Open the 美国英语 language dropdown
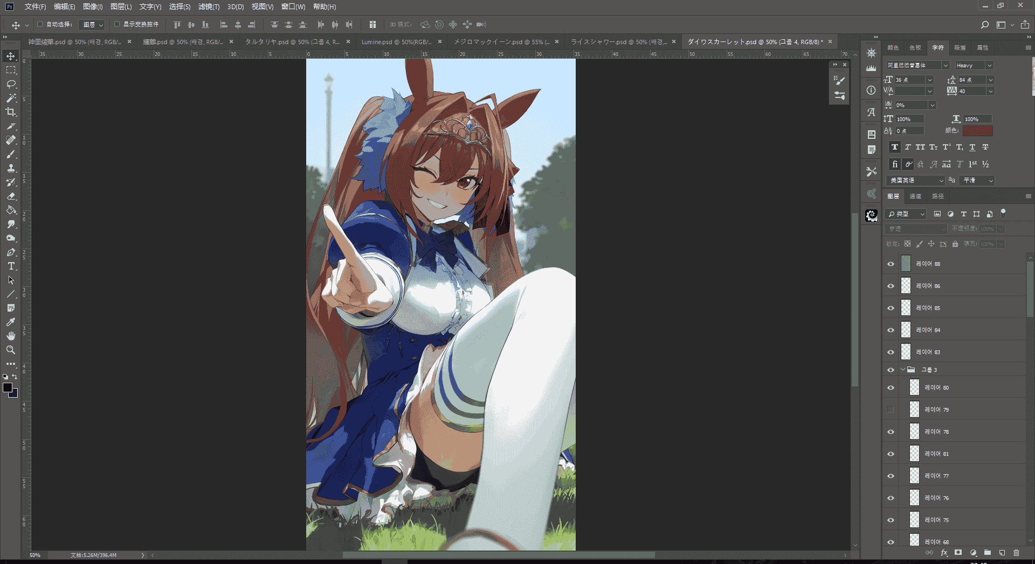The height and width of the screenshot is (564, 1035). [x=915, y=180]
